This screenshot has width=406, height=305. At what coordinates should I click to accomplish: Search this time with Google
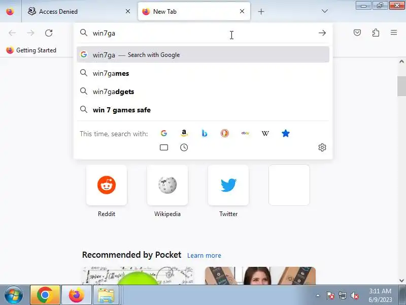click(x=163, y=133)
